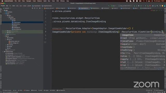This screenshot has width=166, height=93.
Task: Open the Problems tool window
Action: [x=27, y=90]
